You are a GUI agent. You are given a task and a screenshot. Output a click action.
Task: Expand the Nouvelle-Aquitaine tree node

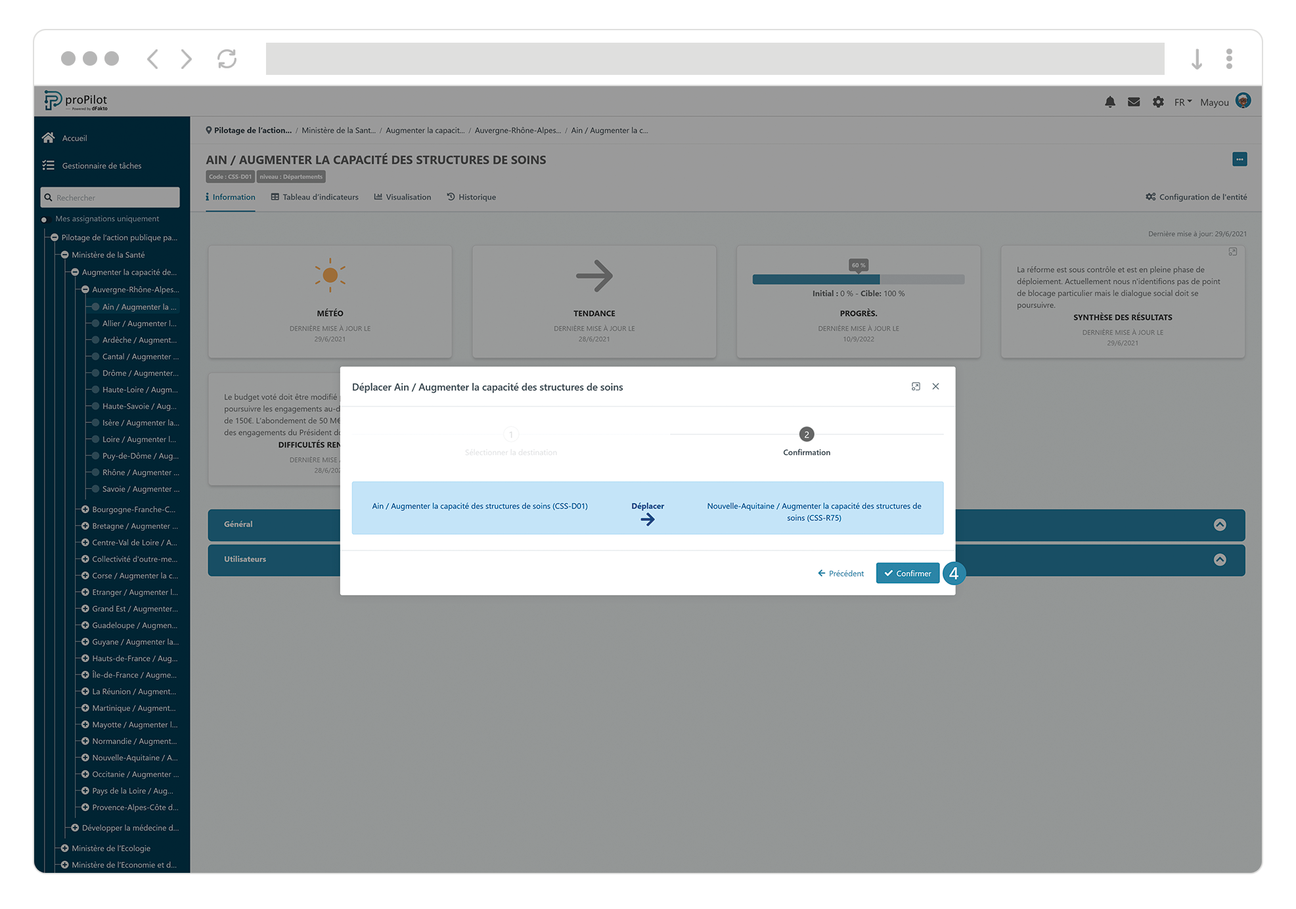[85, 758]
